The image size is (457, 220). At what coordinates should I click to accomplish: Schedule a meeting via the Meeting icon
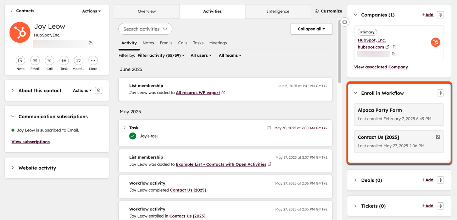(x=78, y=61)
